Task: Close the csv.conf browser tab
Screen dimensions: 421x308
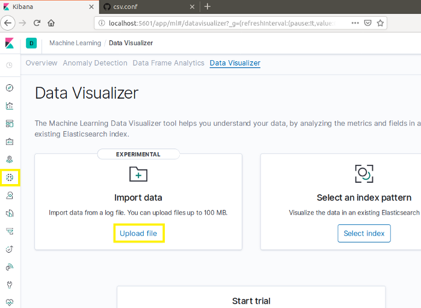Action: pyautogui.click(x=192, y=7)
